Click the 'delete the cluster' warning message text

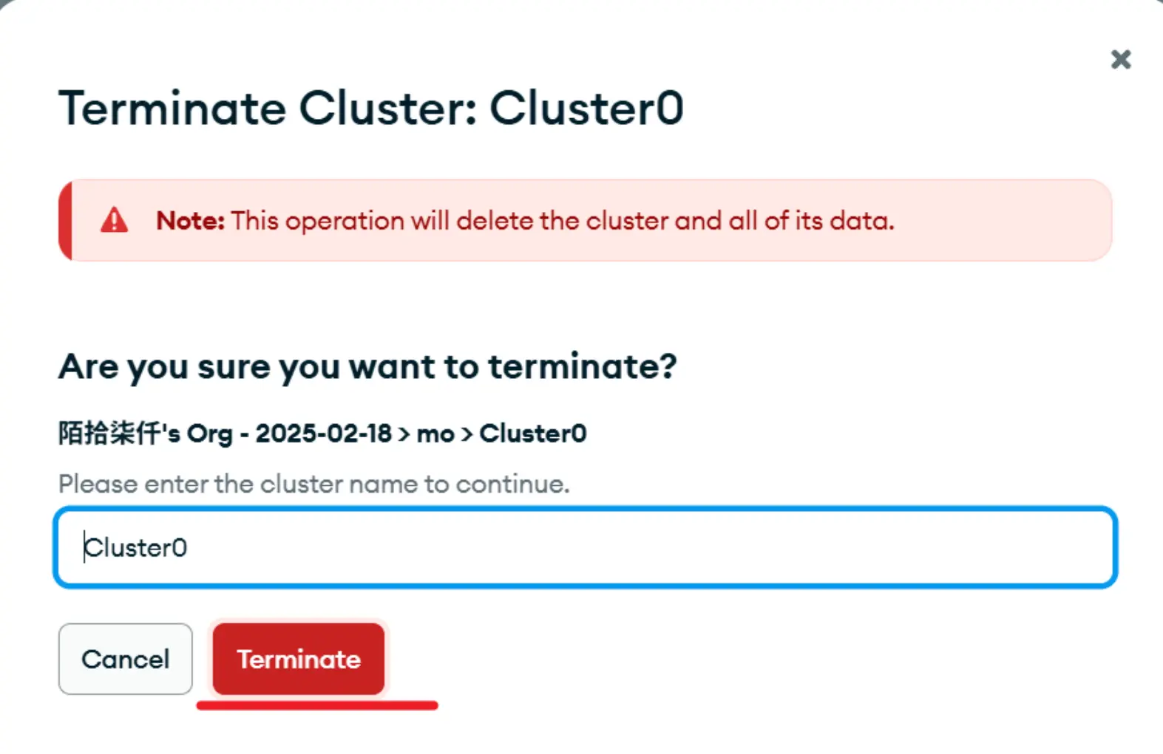pyautogui.click(x=562, y=220)
